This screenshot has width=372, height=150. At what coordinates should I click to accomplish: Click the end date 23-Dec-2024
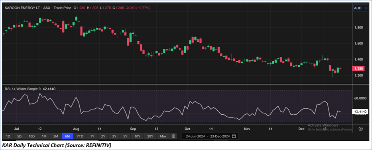click(x=220, y=136)
